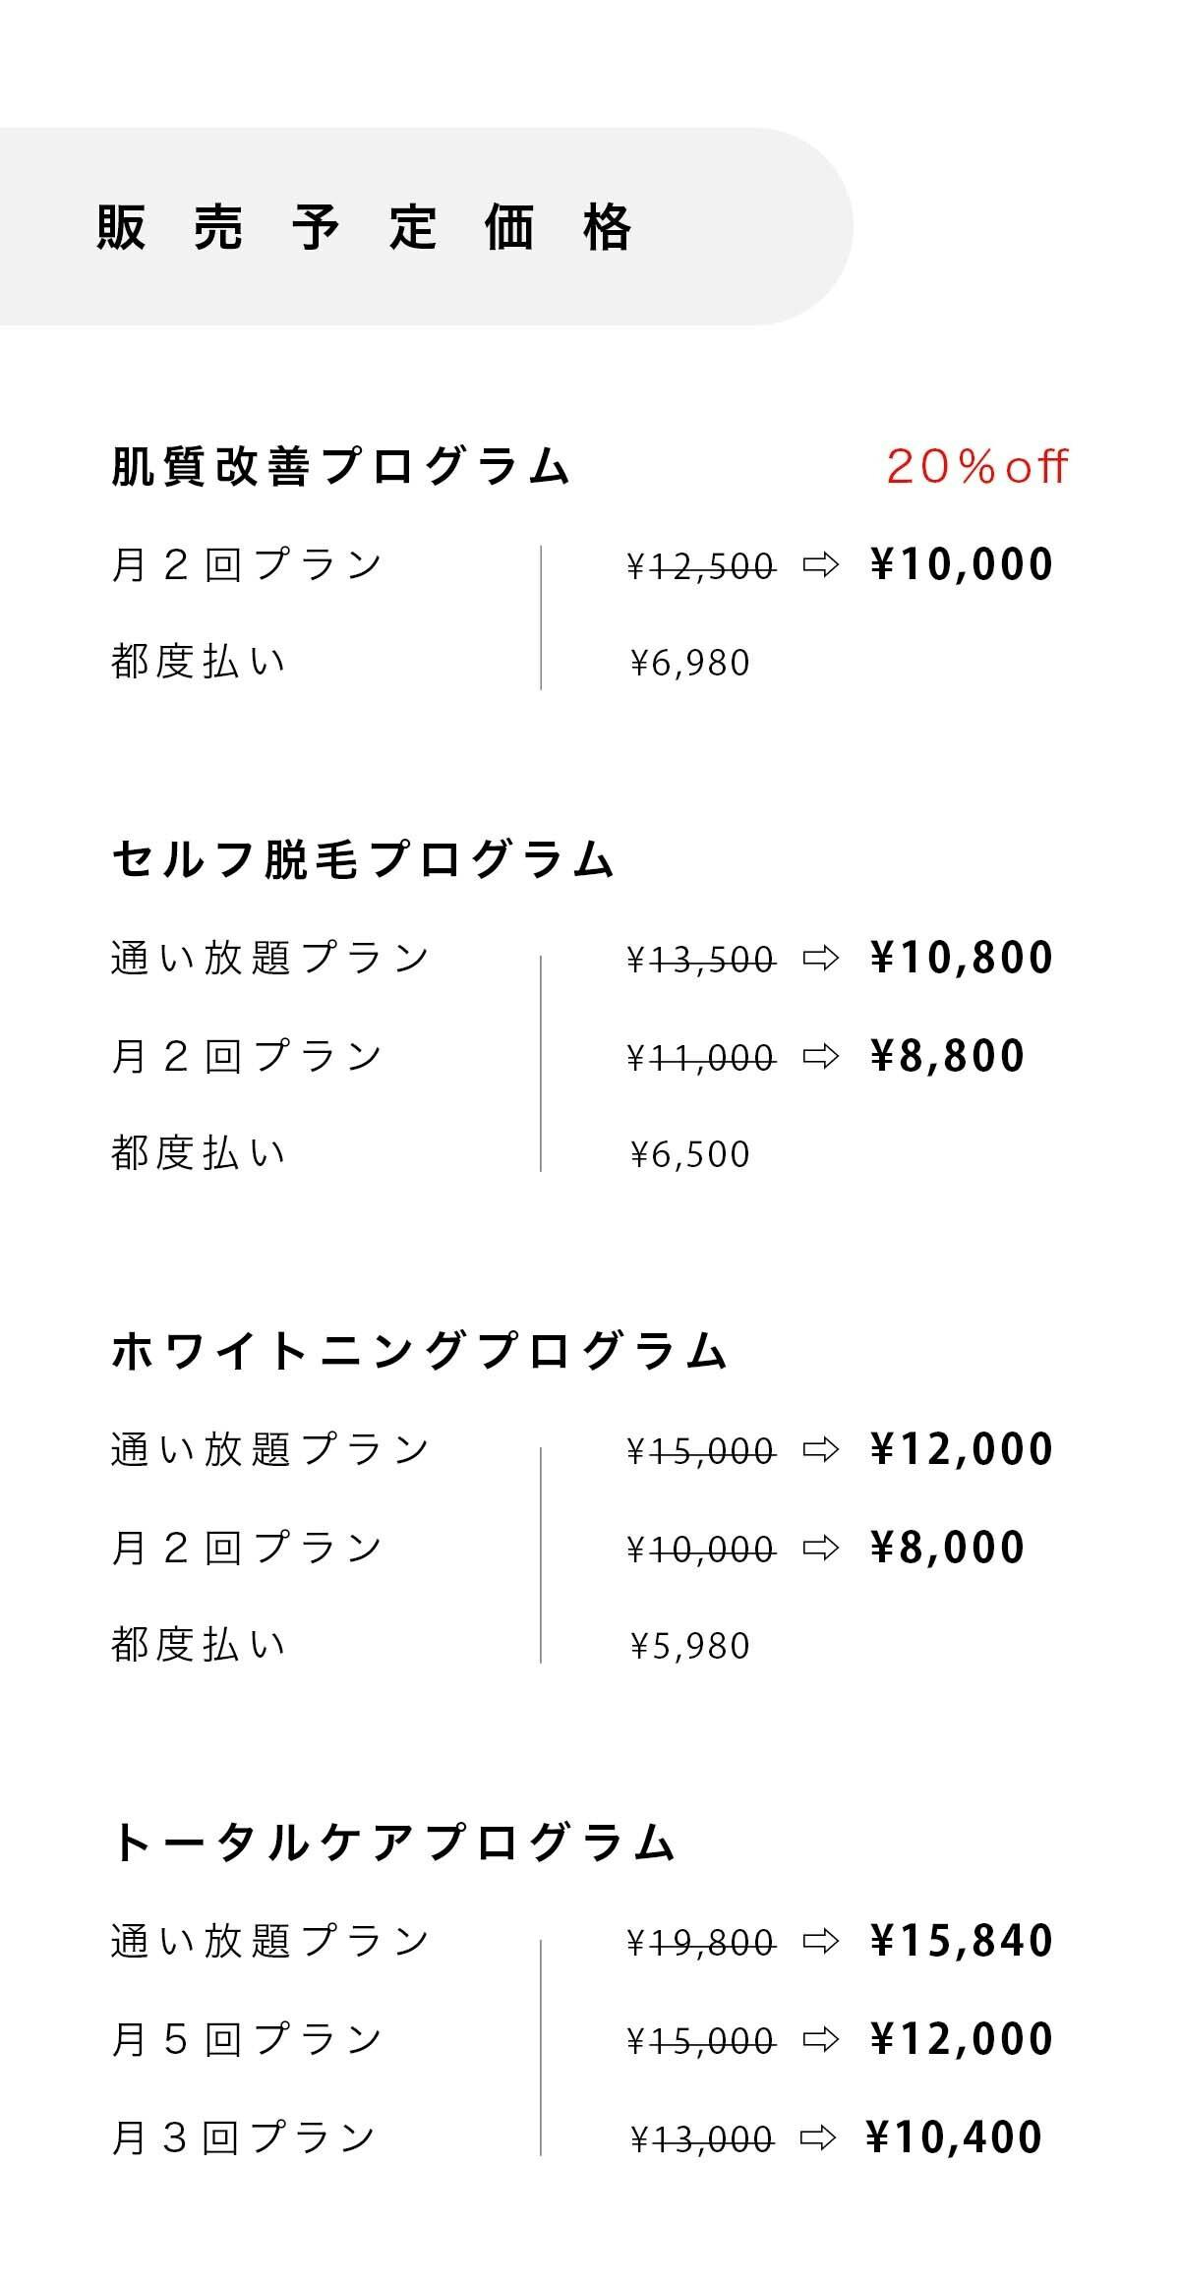Click the arrow pointing to ¥10,800
1180x2282 pixels.
click(821, 958)
